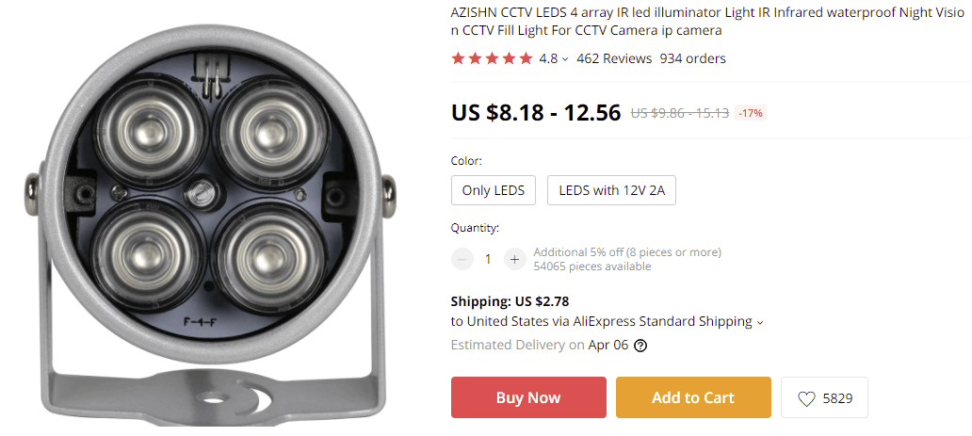Viewport: 972px width, 436px height.
Task: Select the "Only LEDS" color option
Action: [494, 190]
